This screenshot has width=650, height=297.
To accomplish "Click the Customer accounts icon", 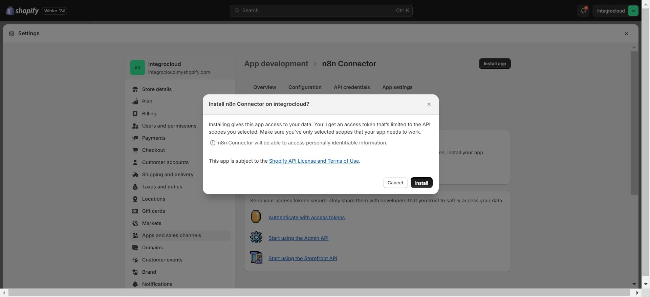I will [135, 162].
